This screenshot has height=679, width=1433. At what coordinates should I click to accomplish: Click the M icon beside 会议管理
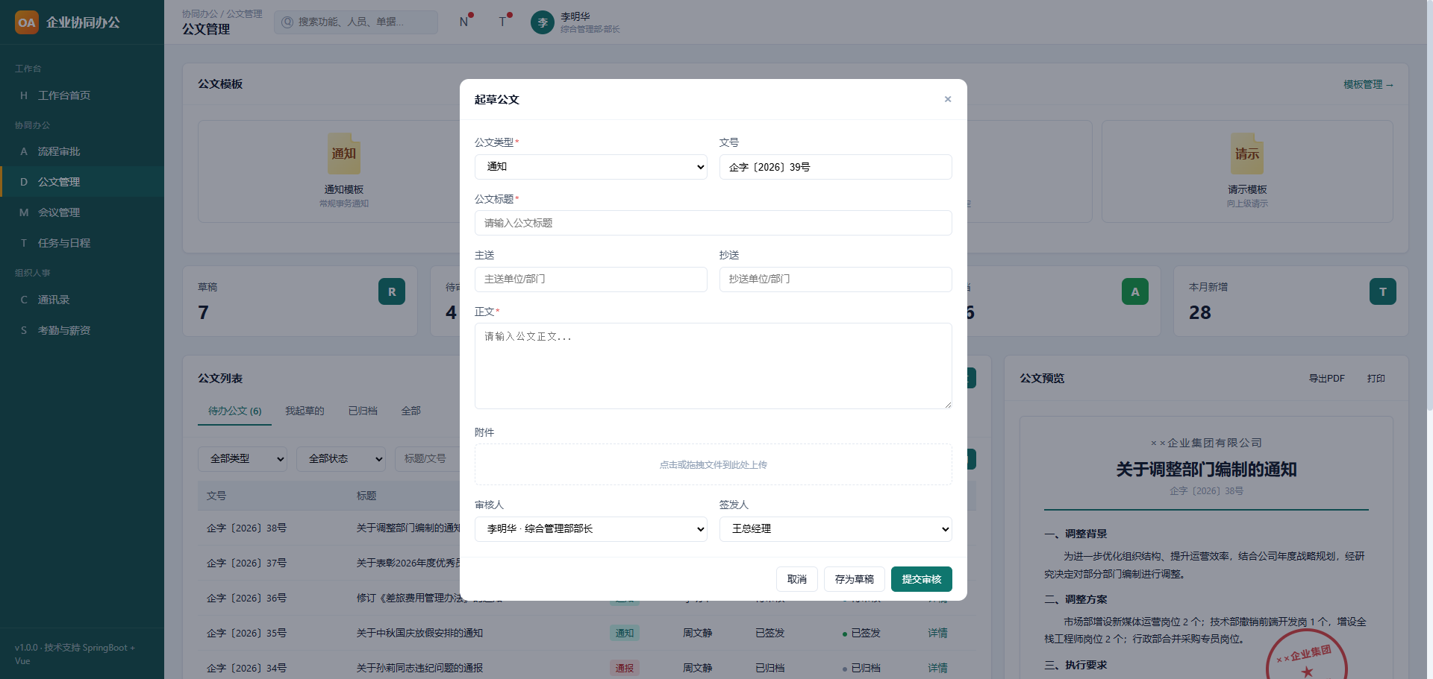[x=24, y=212]
